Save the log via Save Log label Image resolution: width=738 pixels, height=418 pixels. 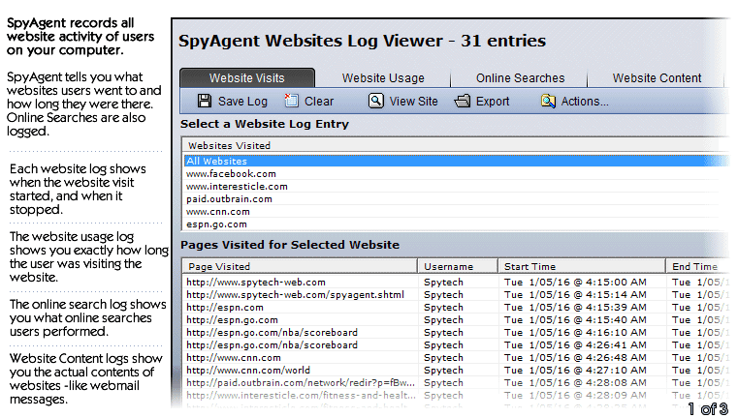242,102
